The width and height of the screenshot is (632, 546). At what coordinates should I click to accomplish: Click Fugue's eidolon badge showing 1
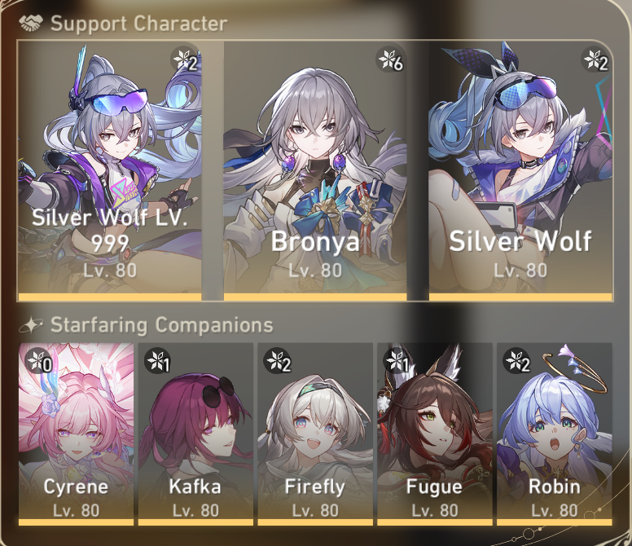(397, 361)
